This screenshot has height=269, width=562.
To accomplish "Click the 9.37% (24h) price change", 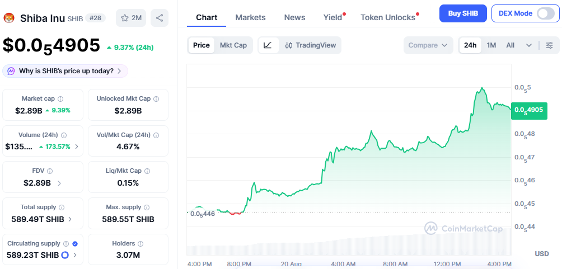I will click(130, 48).
